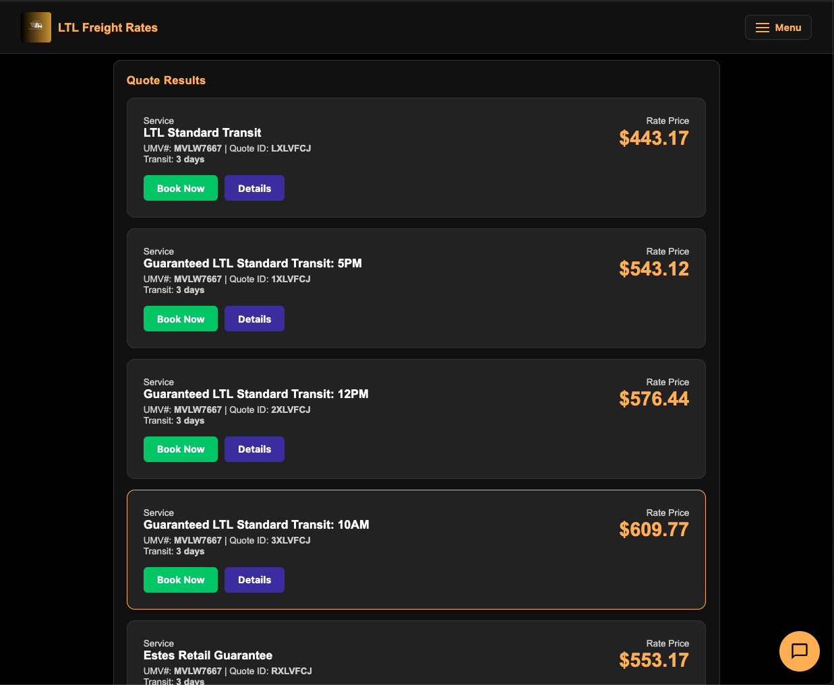Screen dimensions: 834x685
Task: Book the Guaranteed 12PM transit service
Action: click(180, 449)
